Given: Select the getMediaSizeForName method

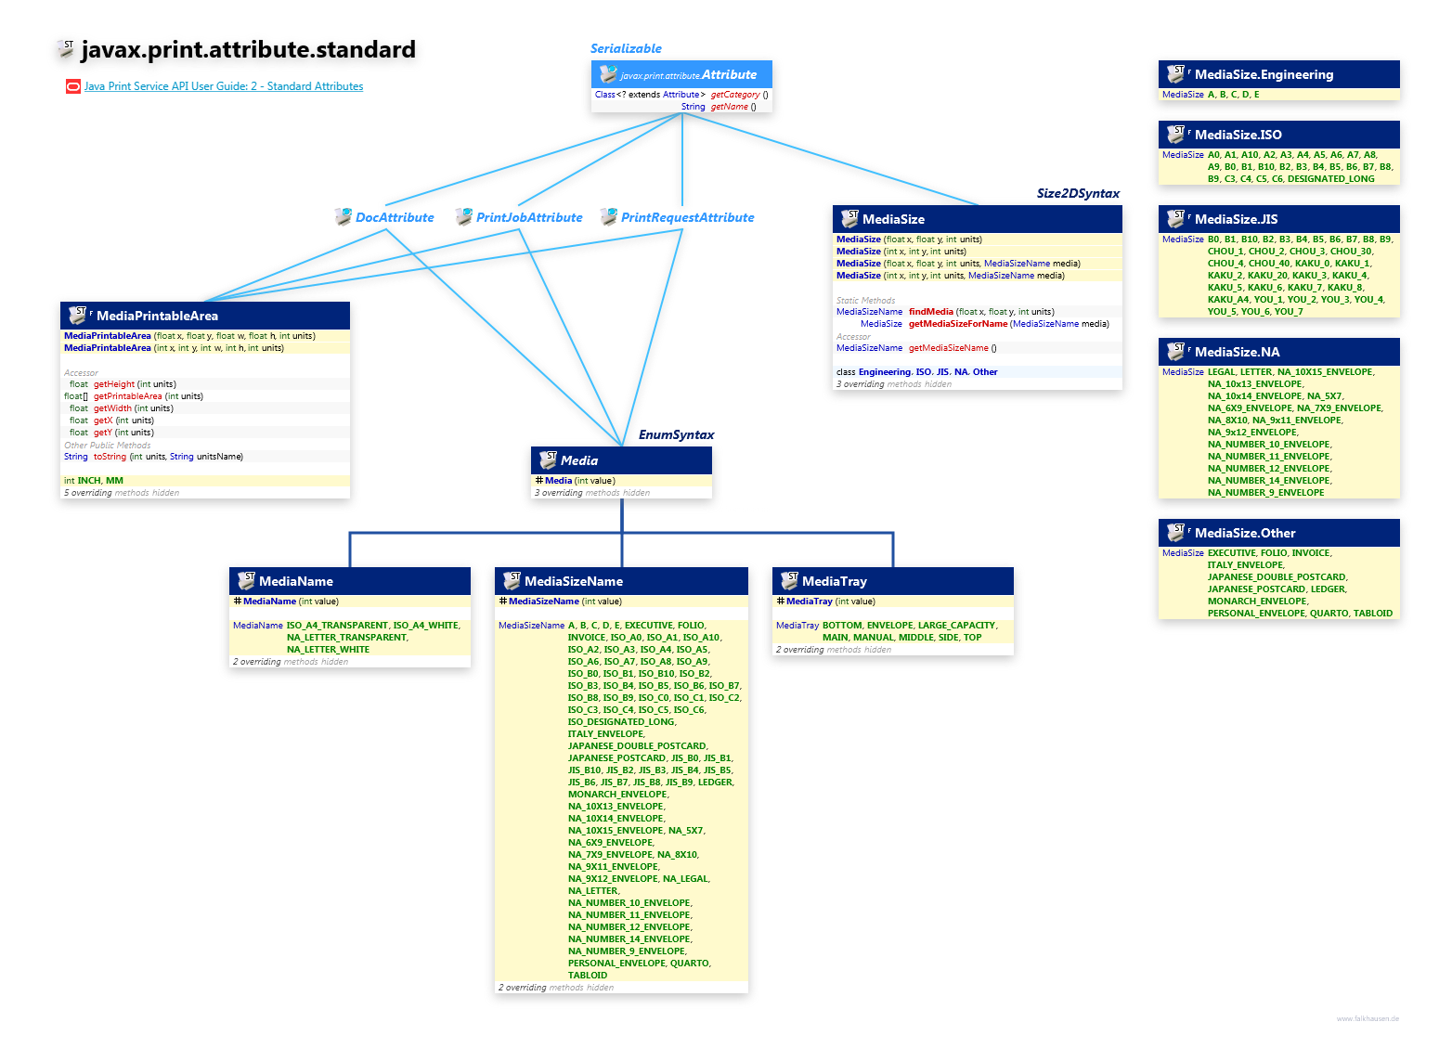Looking at the screenshot, I should point(957,324).
